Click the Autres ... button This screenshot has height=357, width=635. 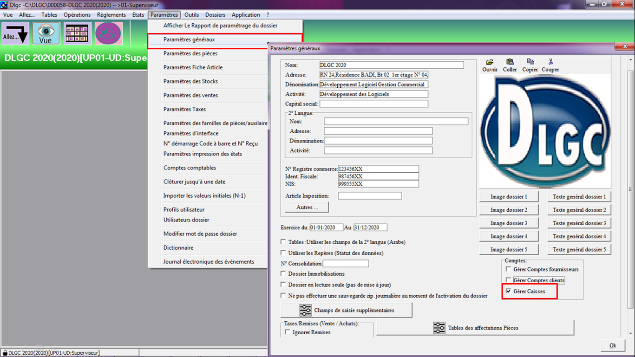[307, 208]
